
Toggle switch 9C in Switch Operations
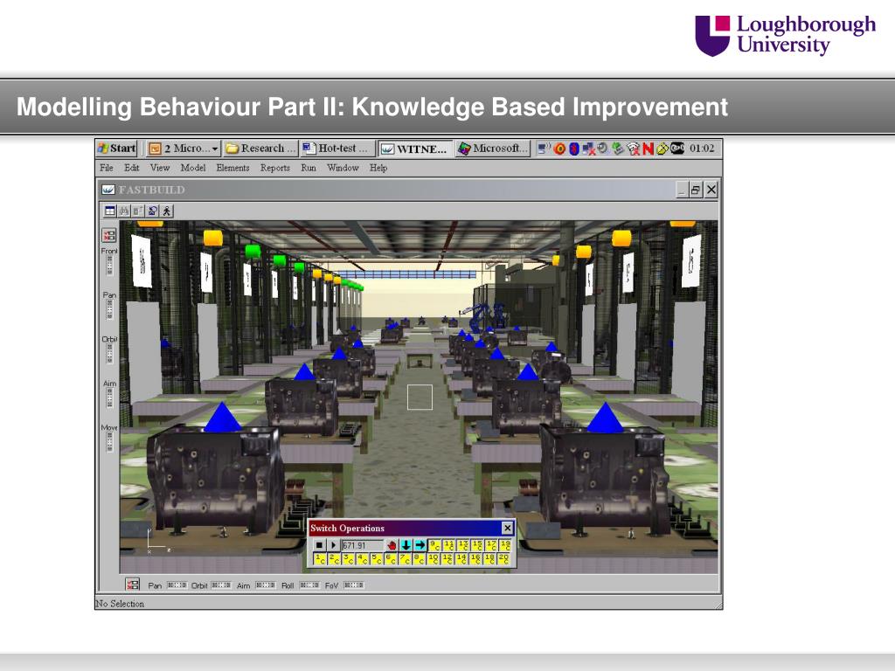434,545
